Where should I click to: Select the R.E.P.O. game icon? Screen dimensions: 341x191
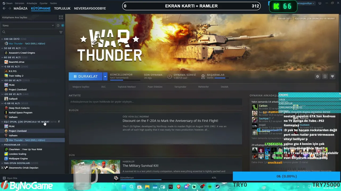click(x=6, y=71)
